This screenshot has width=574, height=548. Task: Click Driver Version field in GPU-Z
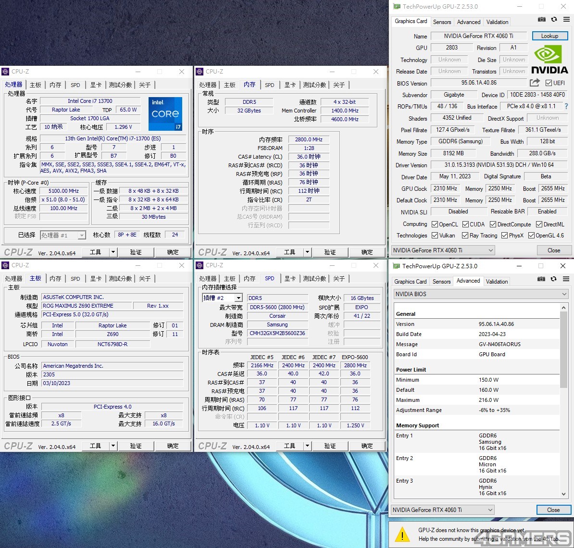(x=499, y=165)
